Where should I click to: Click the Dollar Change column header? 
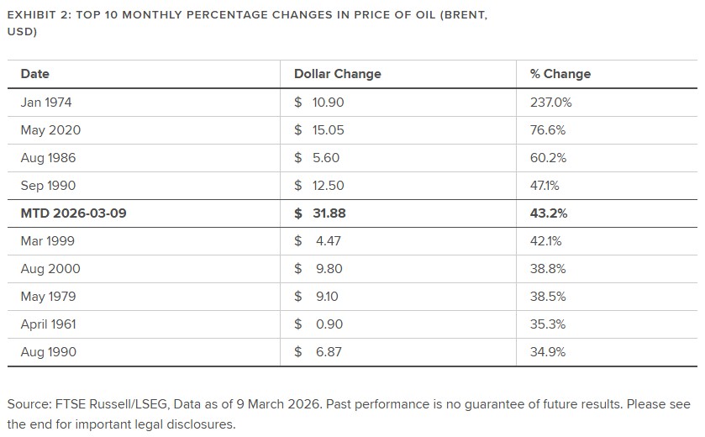(337, 74)
